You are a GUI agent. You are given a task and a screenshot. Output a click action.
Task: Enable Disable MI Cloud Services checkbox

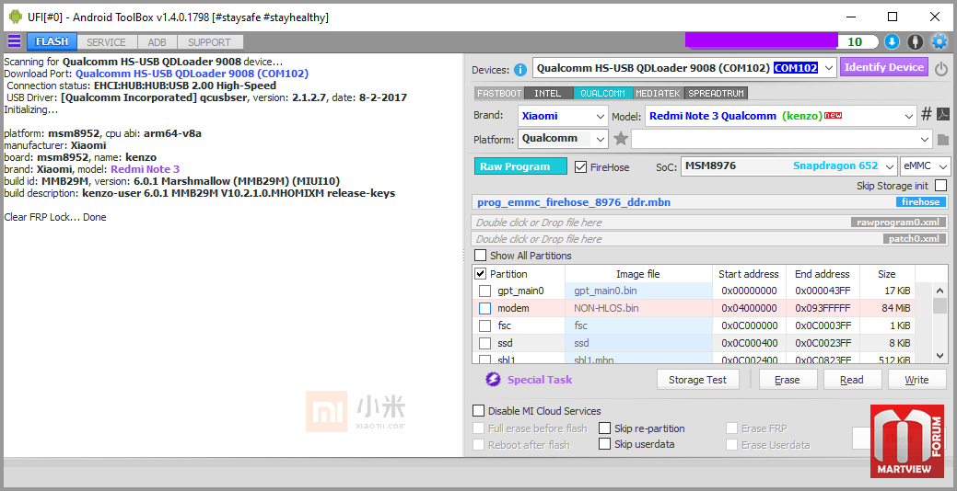(479, 411)
